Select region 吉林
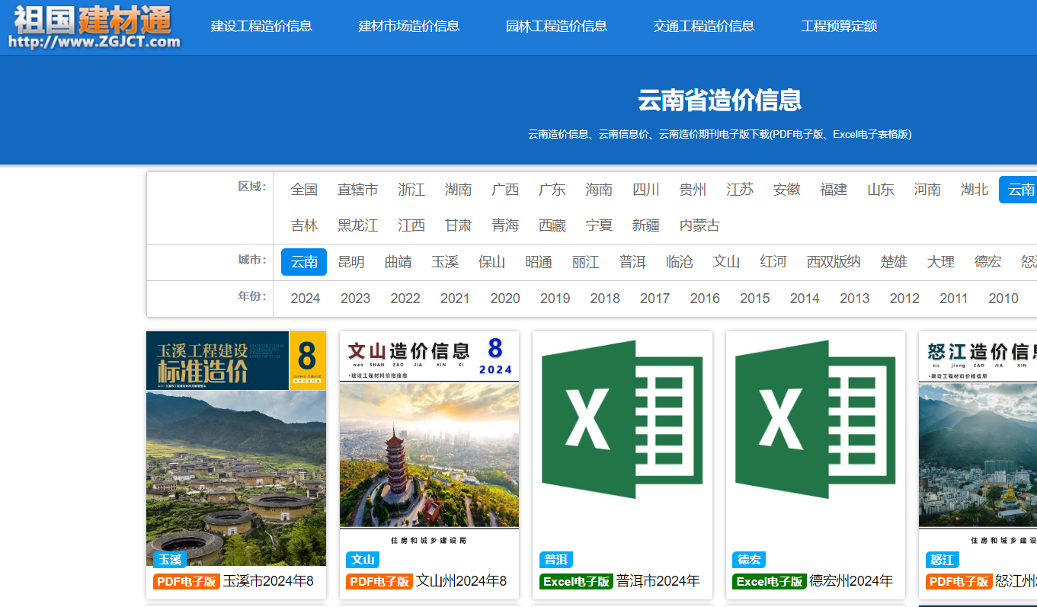The width and height of the screenshot is (1037, 607). (304, 225)
